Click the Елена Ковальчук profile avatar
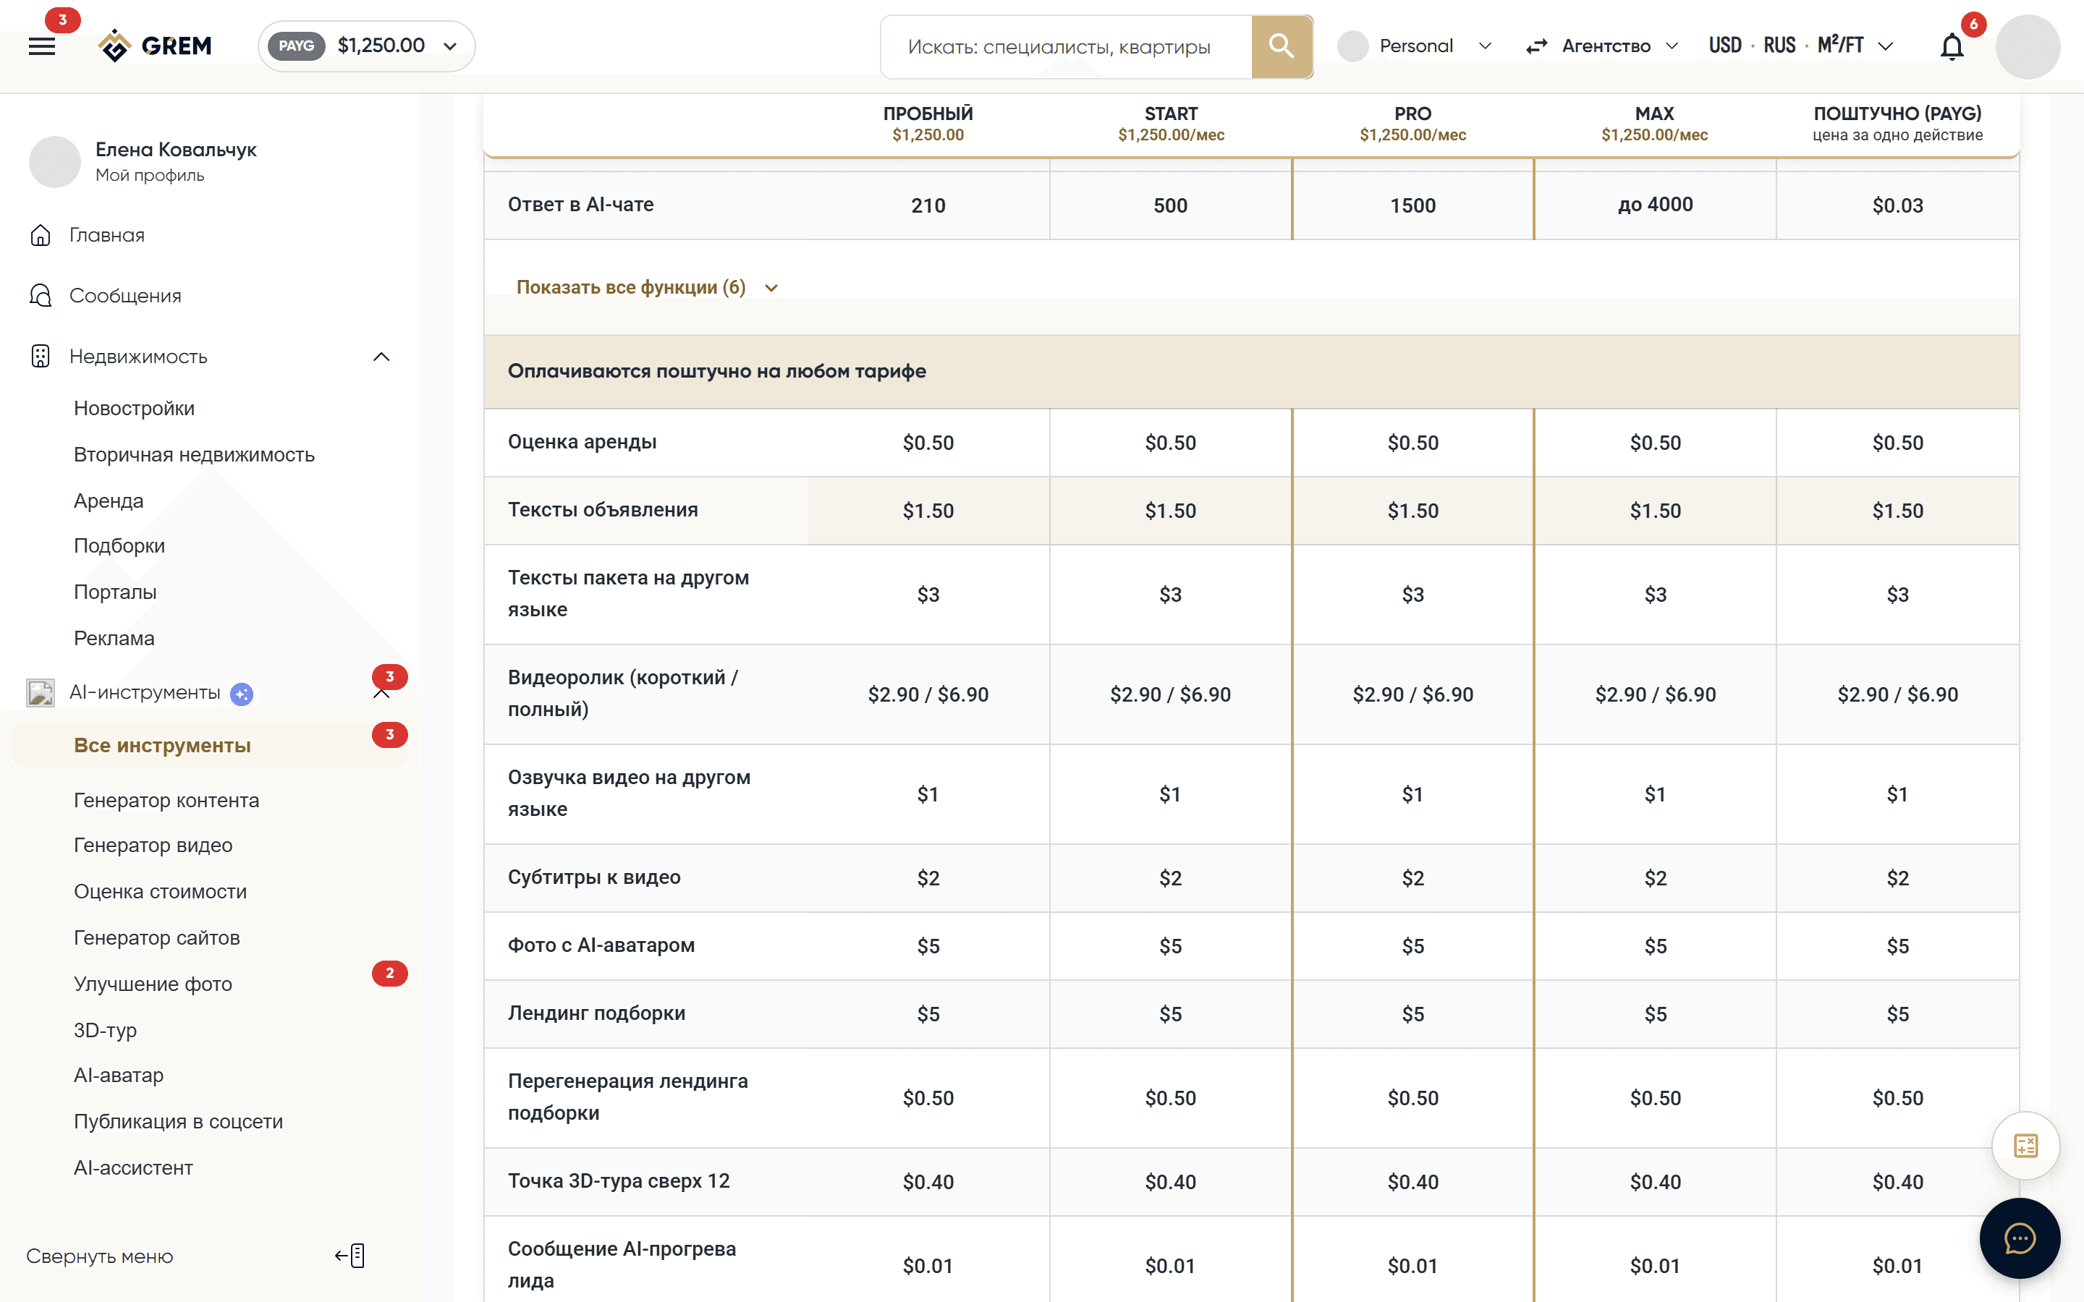This screenshot has height=1302, width=2084. coord(55,161)
